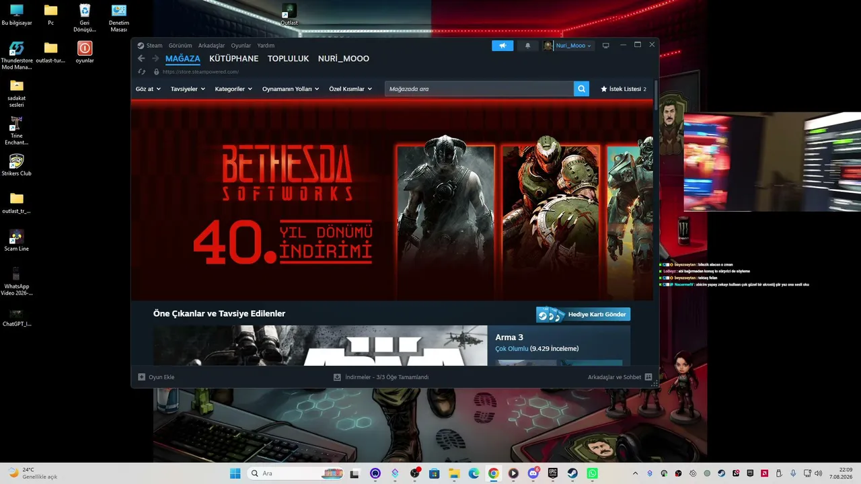The height and width of the screenshot is (484, 861).
Task: Copy the store.steampowered.com URL text
Action: click(x=200, y=72)
